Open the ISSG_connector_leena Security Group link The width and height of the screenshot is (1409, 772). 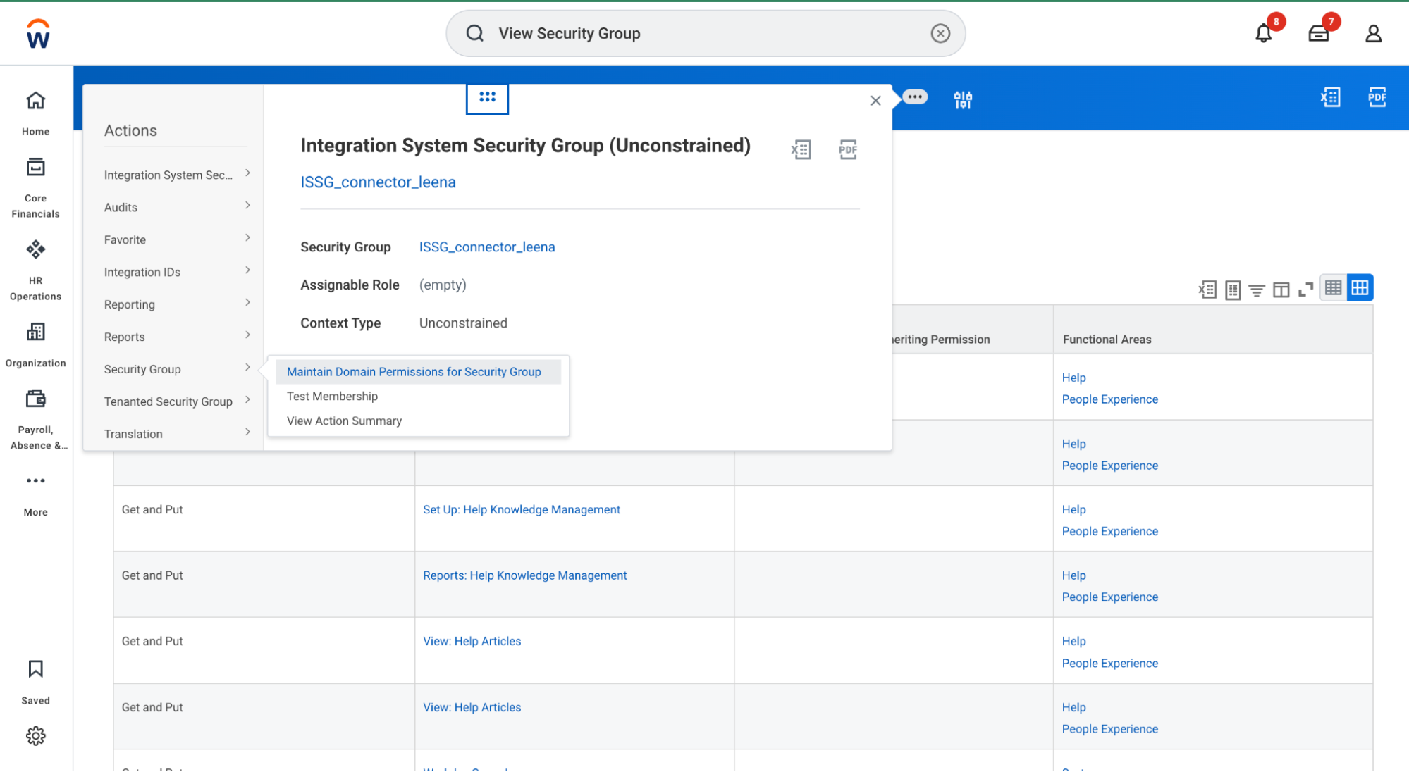(486, 247)
